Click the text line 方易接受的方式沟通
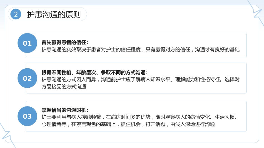The image size is (264, 148). [x=64, y=87]
